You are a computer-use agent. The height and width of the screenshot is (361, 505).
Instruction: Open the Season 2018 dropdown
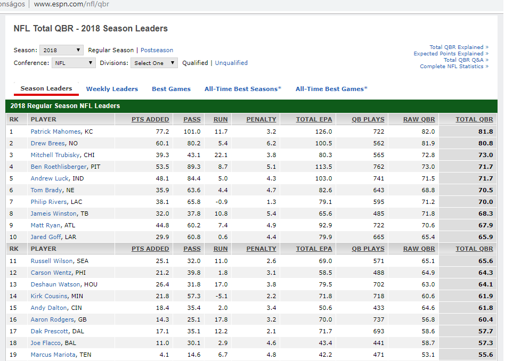(61, 50)
